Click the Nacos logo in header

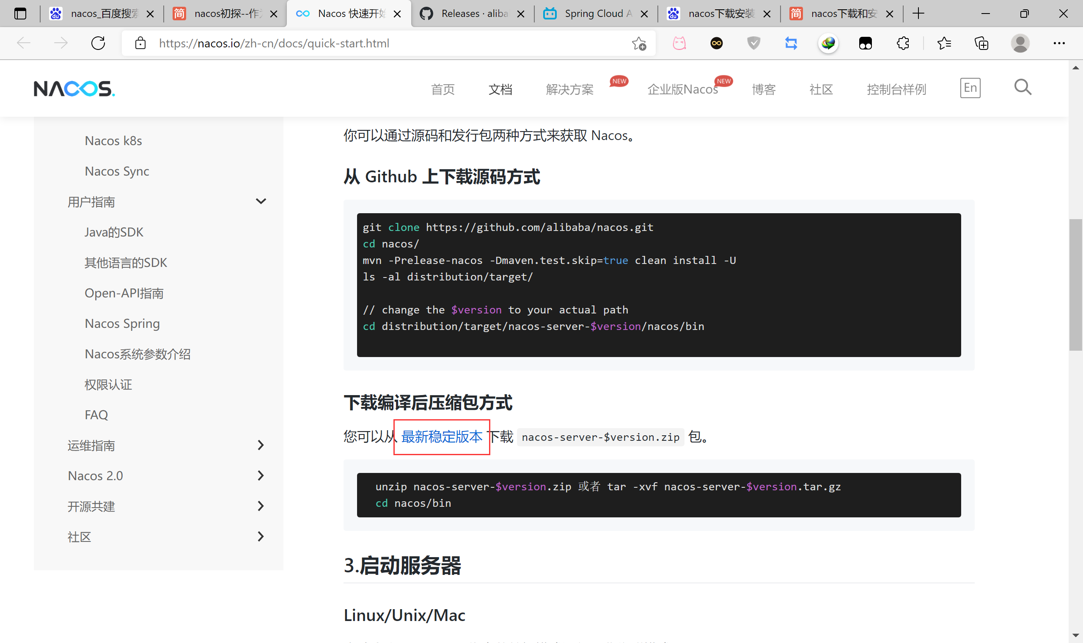pyautogui.click(x=74, y=89)
